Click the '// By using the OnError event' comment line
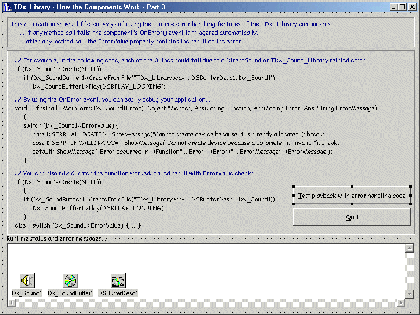 [112, 99]
